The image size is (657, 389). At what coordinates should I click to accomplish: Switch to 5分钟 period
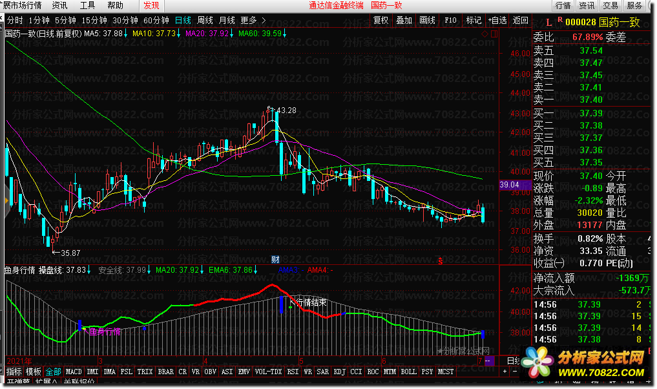pos(65,20)
